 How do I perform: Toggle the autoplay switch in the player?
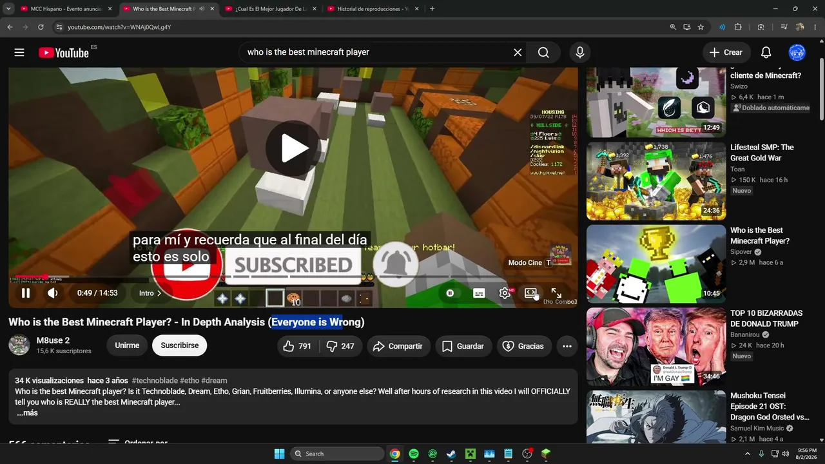(x=450, y=293)
